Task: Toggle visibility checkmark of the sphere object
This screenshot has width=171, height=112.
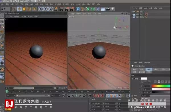Action: coord(144,17)
